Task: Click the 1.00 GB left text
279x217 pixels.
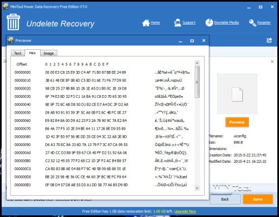Action: point(163,211)
